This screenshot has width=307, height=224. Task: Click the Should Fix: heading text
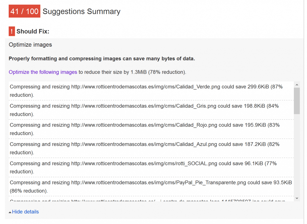[x=33, y=31]
